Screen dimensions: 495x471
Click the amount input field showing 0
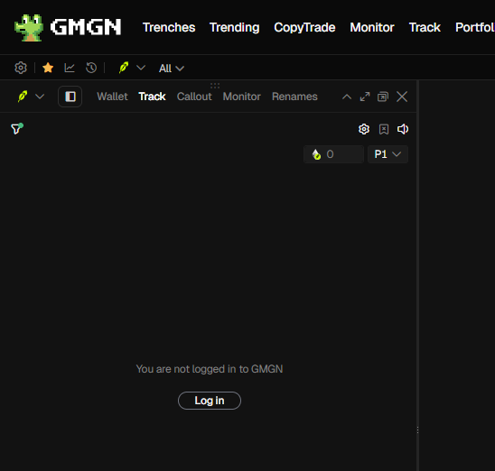(x=333, y=154)
